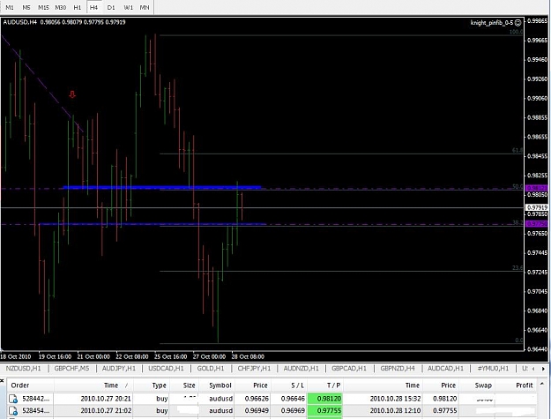Select the Fibonacci 61.8 level line label

click(x=517, y=151)
